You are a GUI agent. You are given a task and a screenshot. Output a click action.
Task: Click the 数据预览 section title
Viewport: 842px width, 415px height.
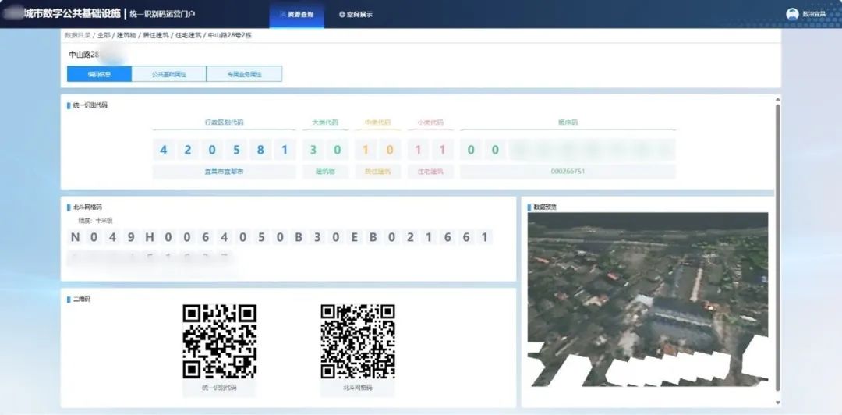click(x=545, y=207)
